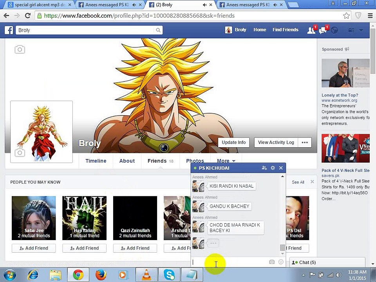Open Chrome menu hamburger icon

(x=370, y=16)
